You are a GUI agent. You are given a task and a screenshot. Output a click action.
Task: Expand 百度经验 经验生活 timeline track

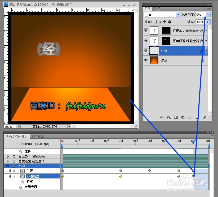(x=8, y=161)
